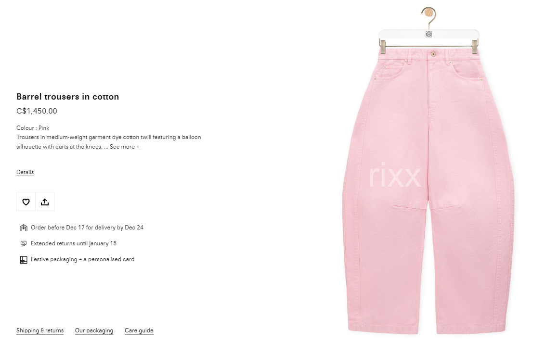Image resolution: width=558 pixels, height=342 pixels.
Task: Click the product title Barrel trousers in cotton
Action: pyautogui.click(x=67, y=97)
